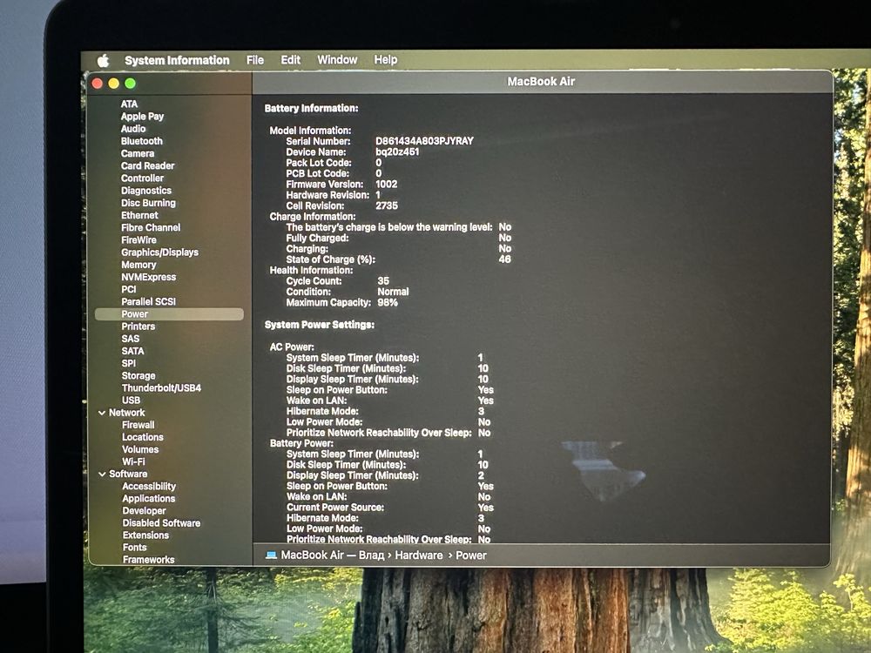
Task: Minimize window with yellow button
Action: (113, 84)
